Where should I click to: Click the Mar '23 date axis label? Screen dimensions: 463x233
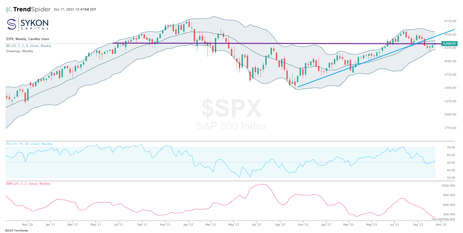348,225
